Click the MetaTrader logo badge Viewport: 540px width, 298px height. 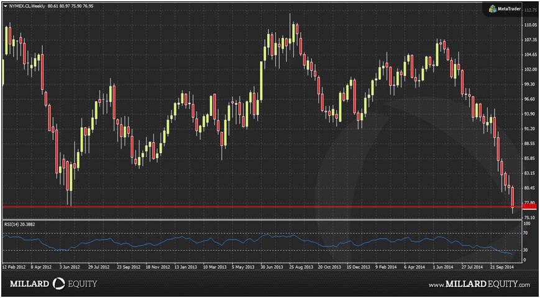pos(504,10)
